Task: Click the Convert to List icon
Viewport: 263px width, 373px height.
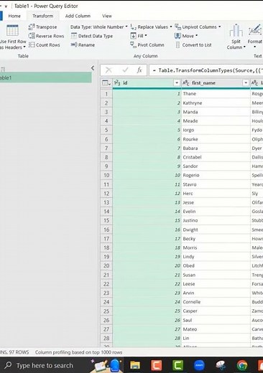Action: [177, 44]
